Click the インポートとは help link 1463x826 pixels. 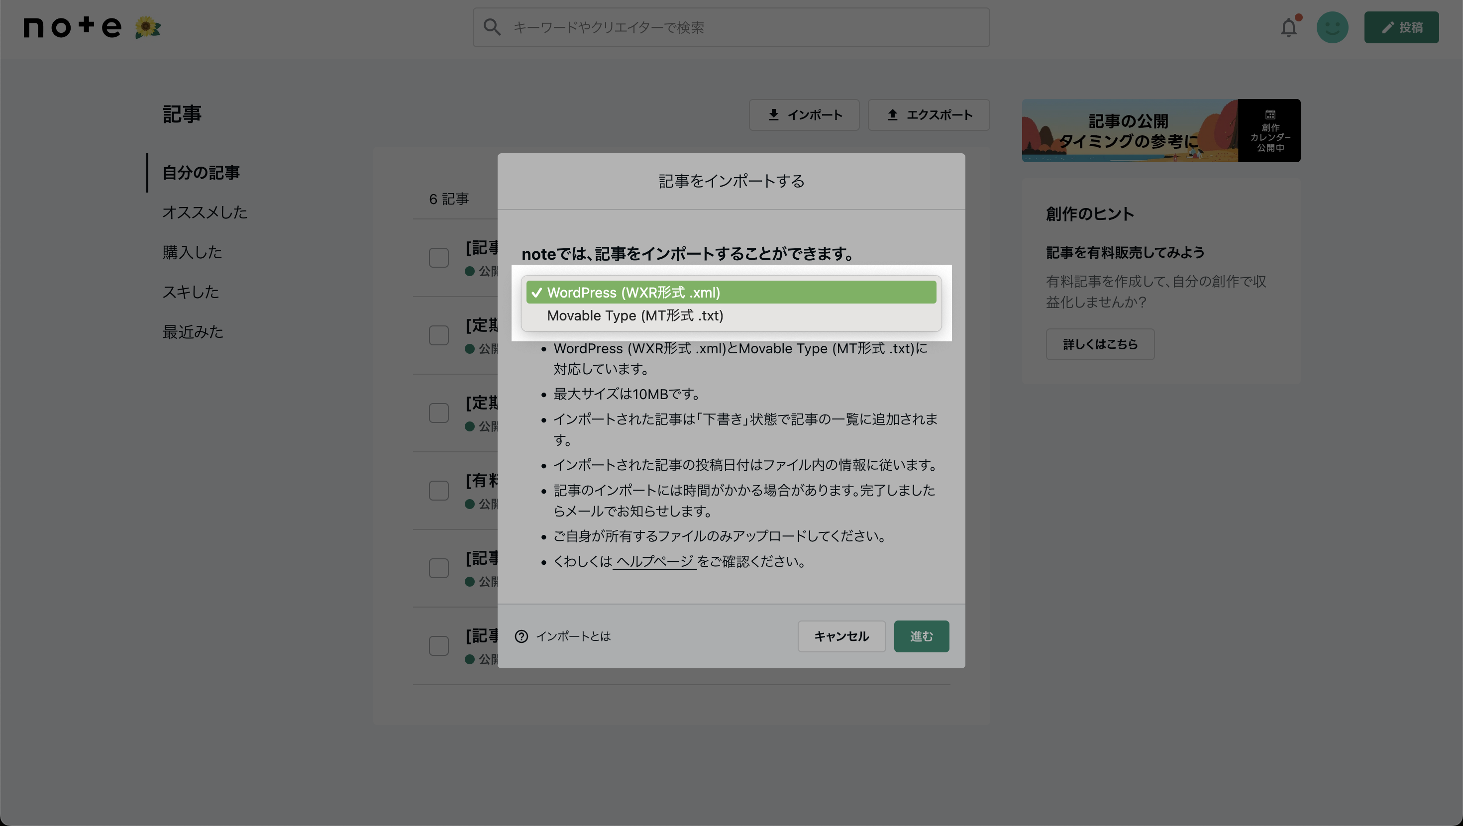pyautogui.click(x=573, y=636)
